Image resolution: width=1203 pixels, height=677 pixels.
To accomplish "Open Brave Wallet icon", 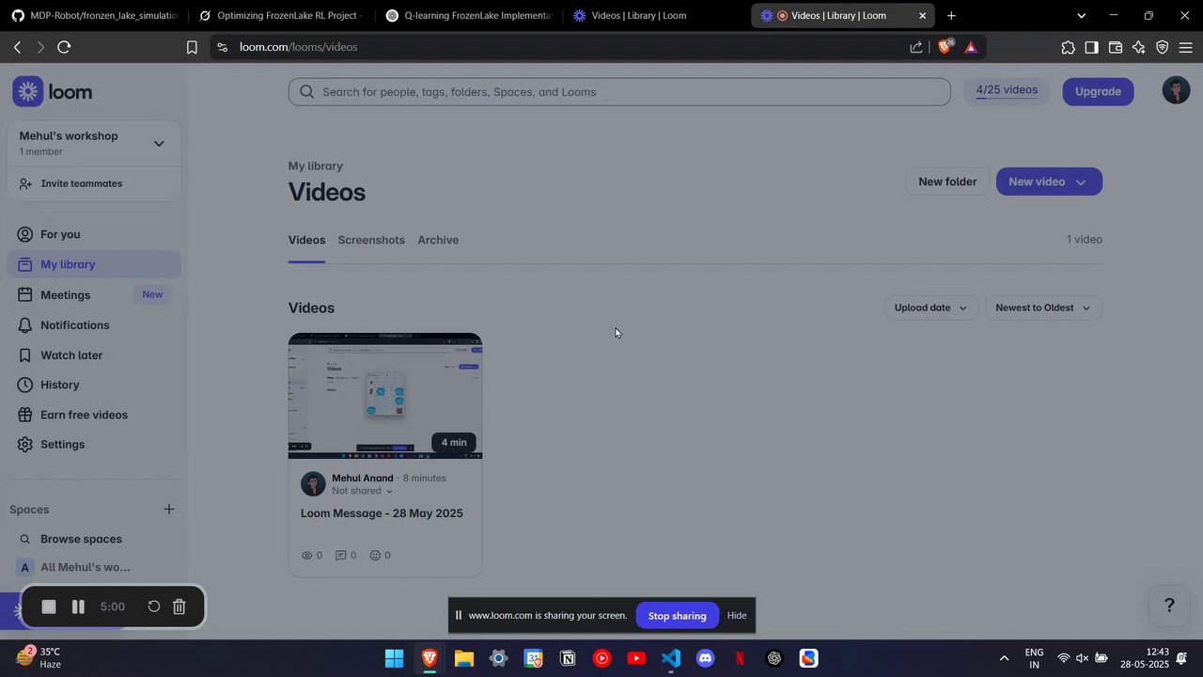I will click(x=1116, y=47).
